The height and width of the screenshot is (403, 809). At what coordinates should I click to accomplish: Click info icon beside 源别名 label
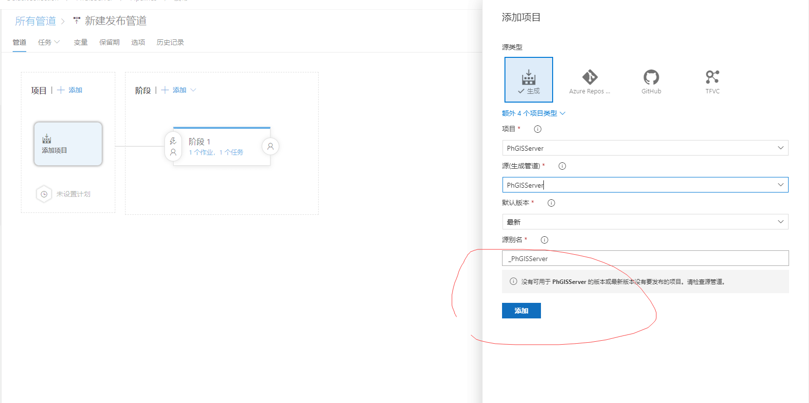[544, 240]
